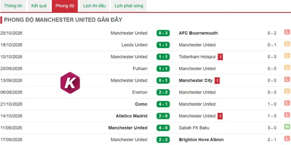Open the Brighton Hove Albion team link

201,140
